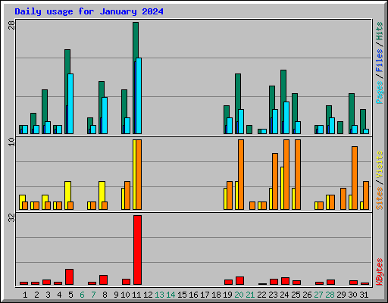
Task: Click day label "4" on the x-axis
Action: 59,295
